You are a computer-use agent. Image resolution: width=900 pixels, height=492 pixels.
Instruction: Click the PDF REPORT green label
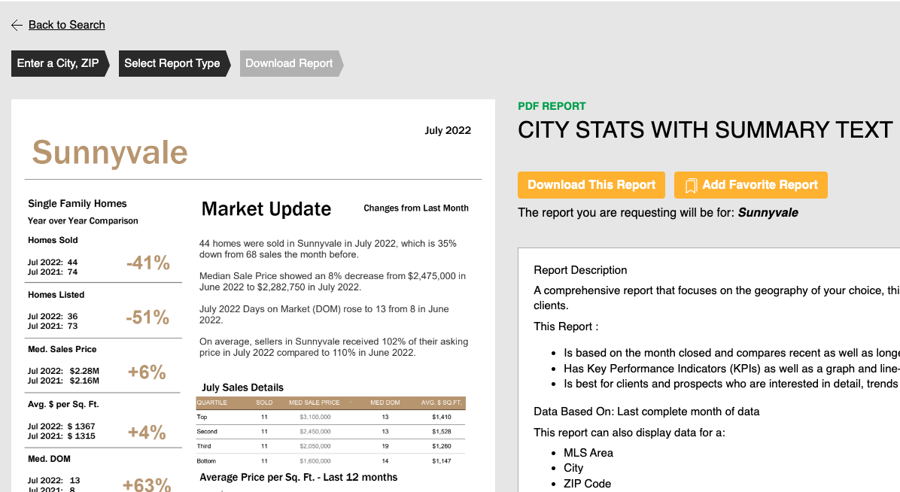552,106
